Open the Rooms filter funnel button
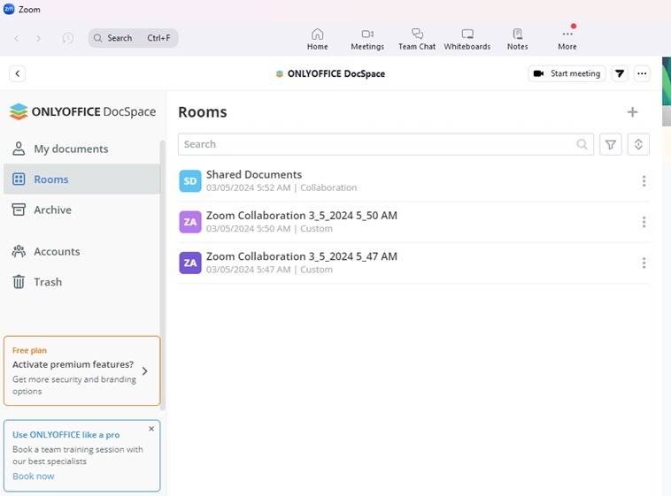Screen dimensions: 671x496 point(611,144)
